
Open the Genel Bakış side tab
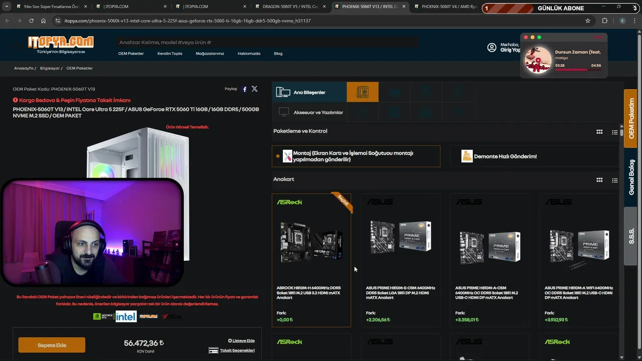(631, 177)
